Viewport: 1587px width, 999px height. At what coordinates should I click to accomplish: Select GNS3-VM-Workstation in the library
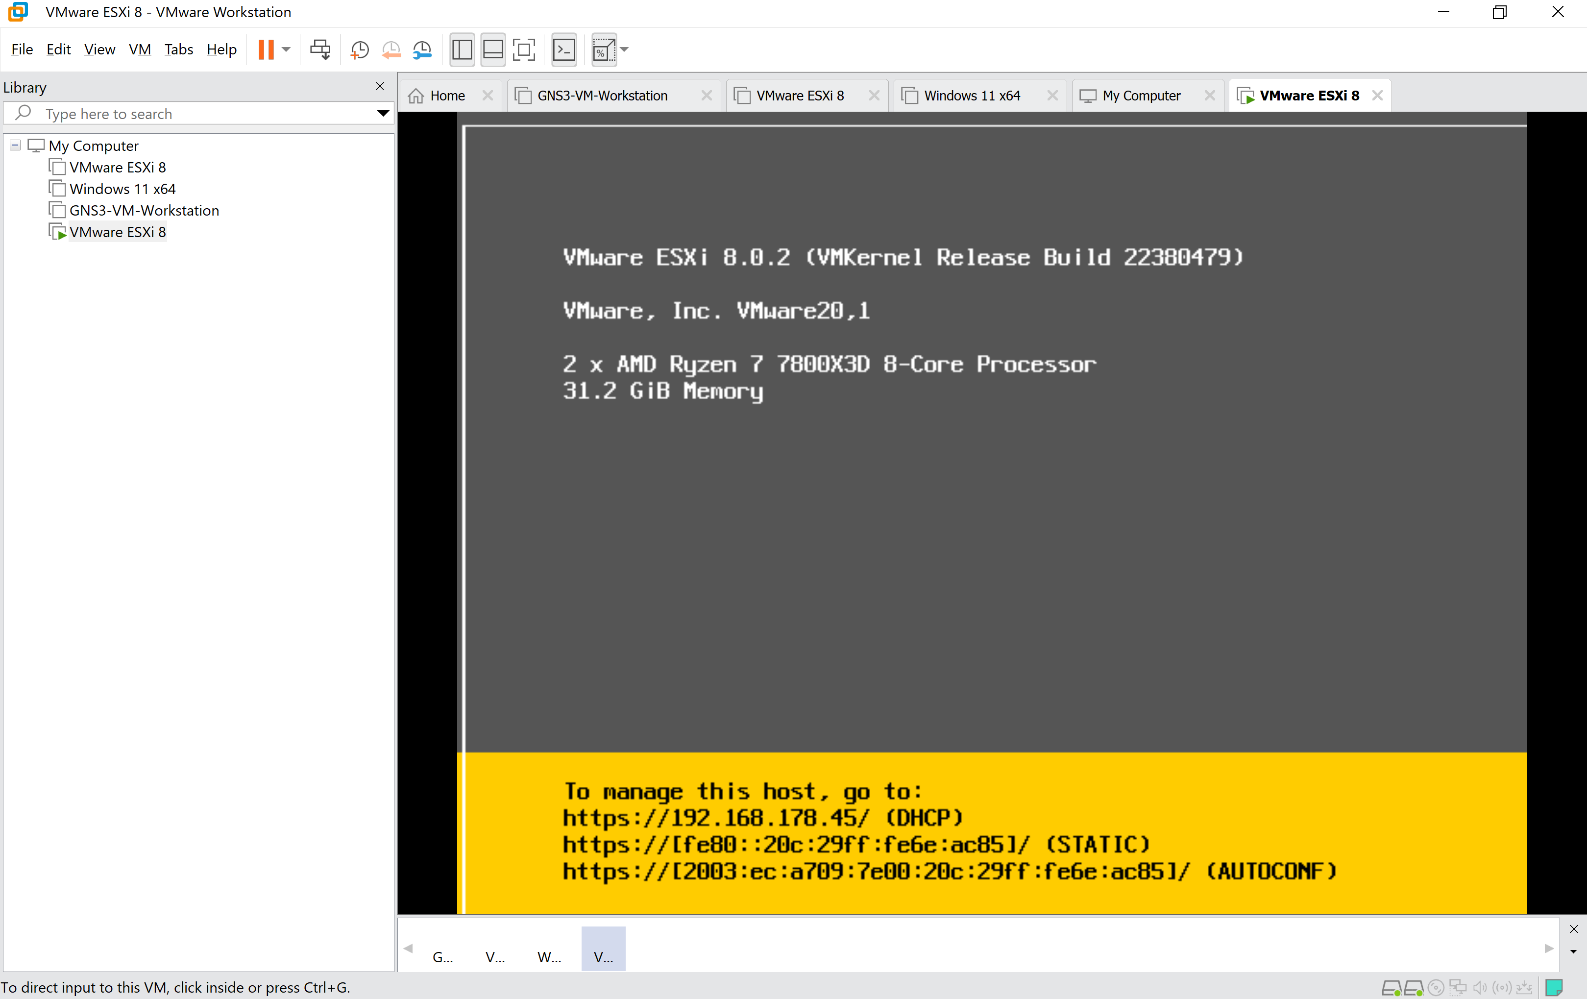click(x=144, y=210)
